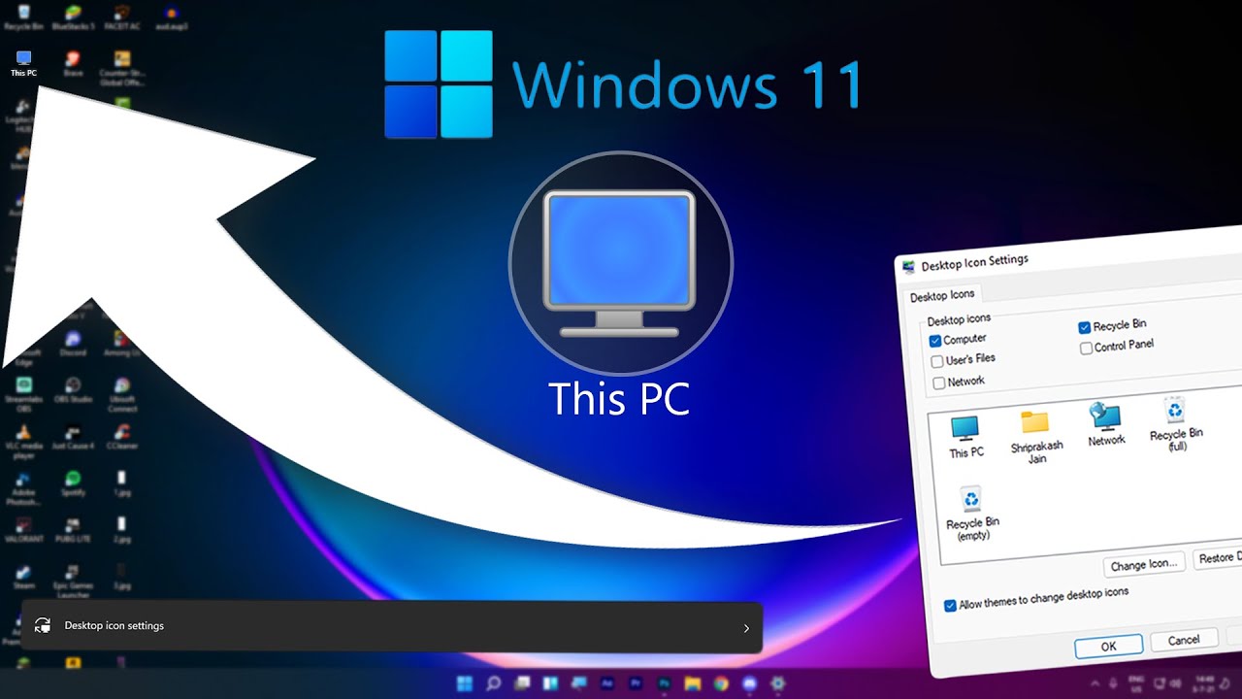The image size is (1242, 699).
Task: Select the Ubisoft Connect desktop shortcut
Action: (x=122, y=395)
